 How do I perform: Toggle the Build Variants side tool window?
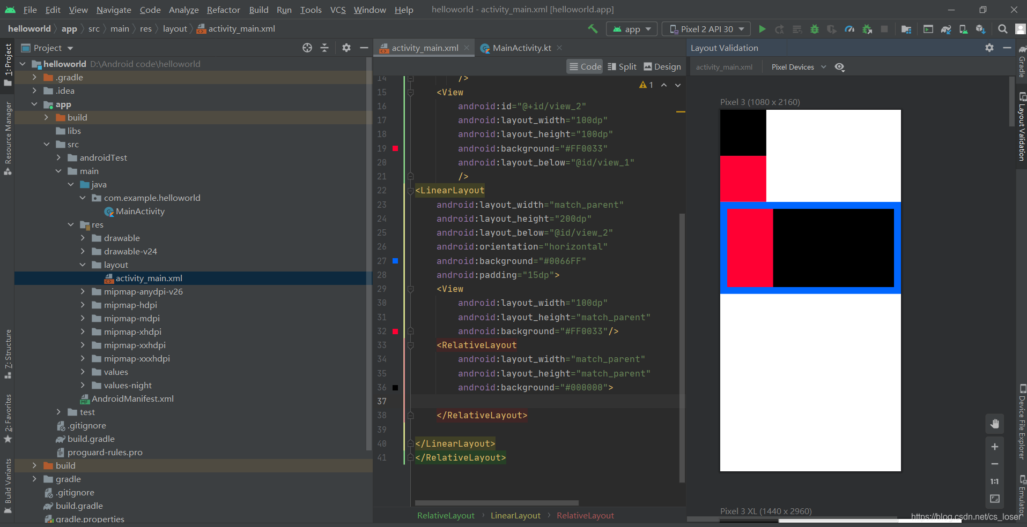tap(8, 485)
